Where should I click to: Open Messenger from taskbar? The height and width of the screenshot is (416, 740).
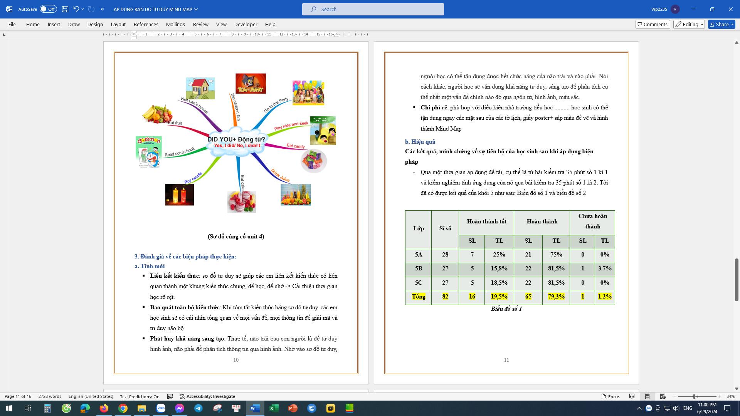click(179, 408)
